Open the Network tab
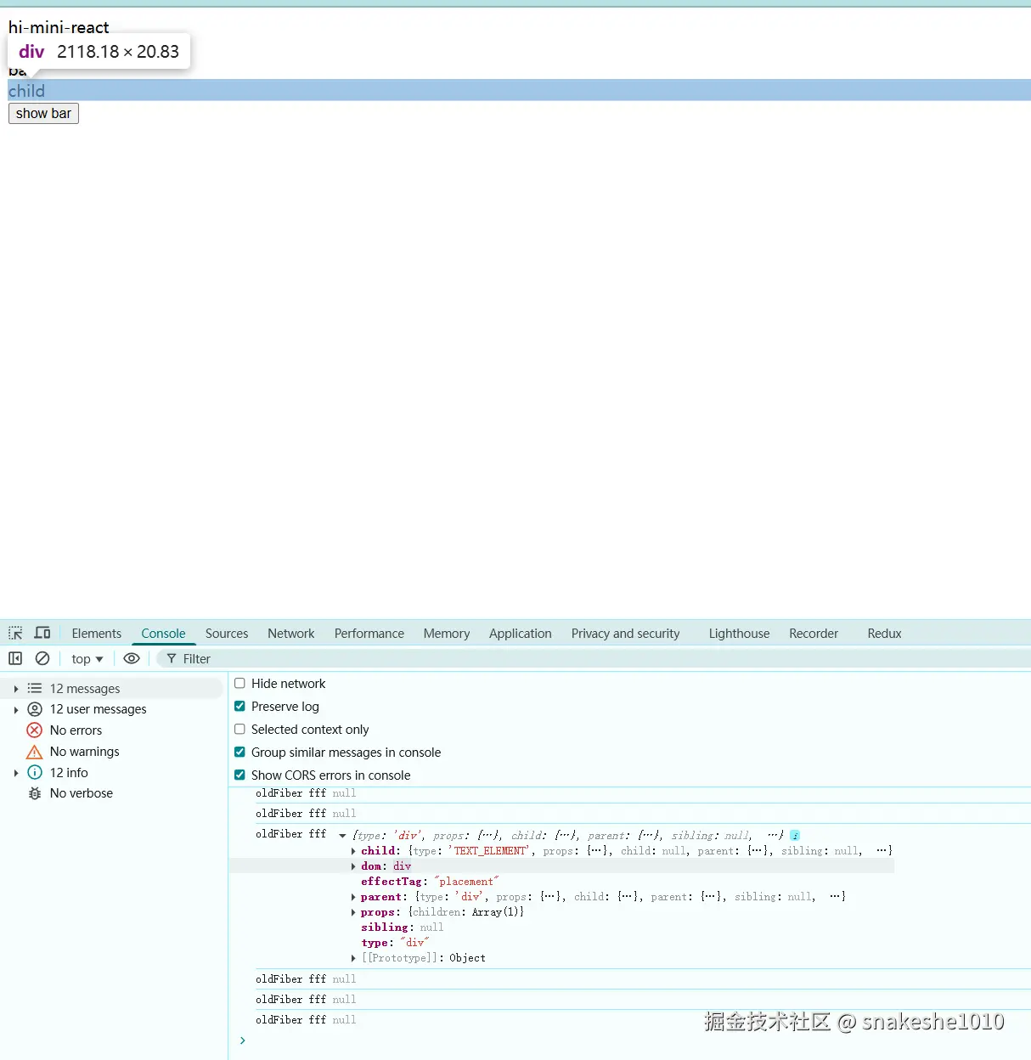 coord(291,634)
